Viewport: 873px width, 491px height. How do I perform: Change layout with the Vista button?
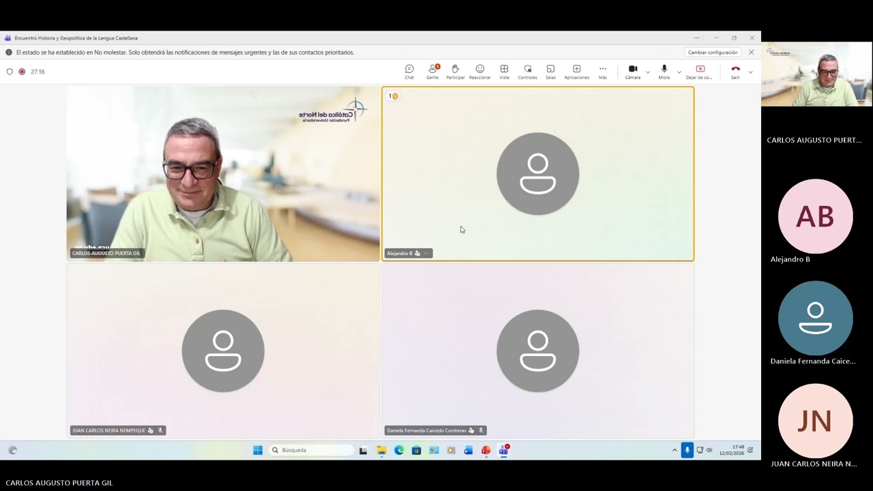point(504,72)
